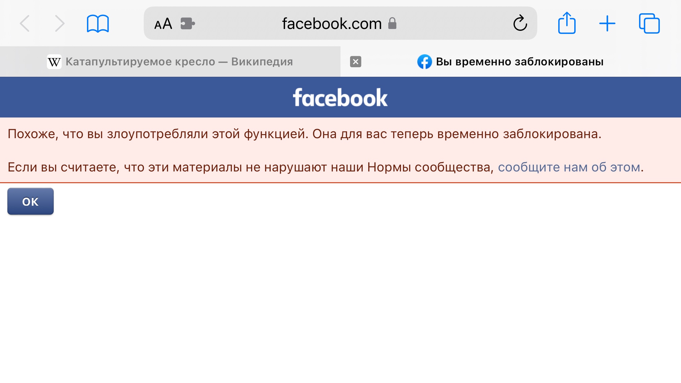Image resolution: width=681 pixels, height=383 pixels.
Task: Switch to the Катапультируемое кресло Wikipedia tab
Action: point(170,62)
